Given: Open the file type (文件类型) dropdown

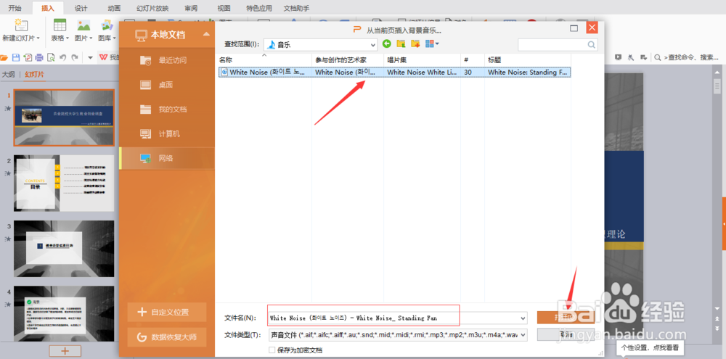Looking at the screenshot, I should click(523, 334).
